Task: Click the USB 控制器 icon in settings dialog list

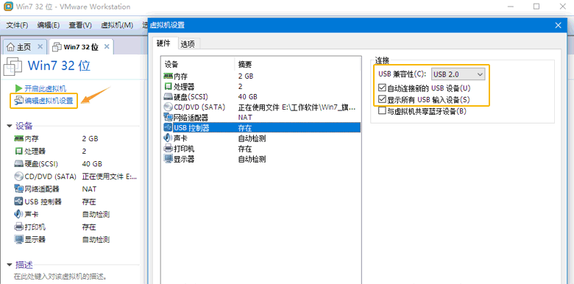Action: tap(168, 128)
